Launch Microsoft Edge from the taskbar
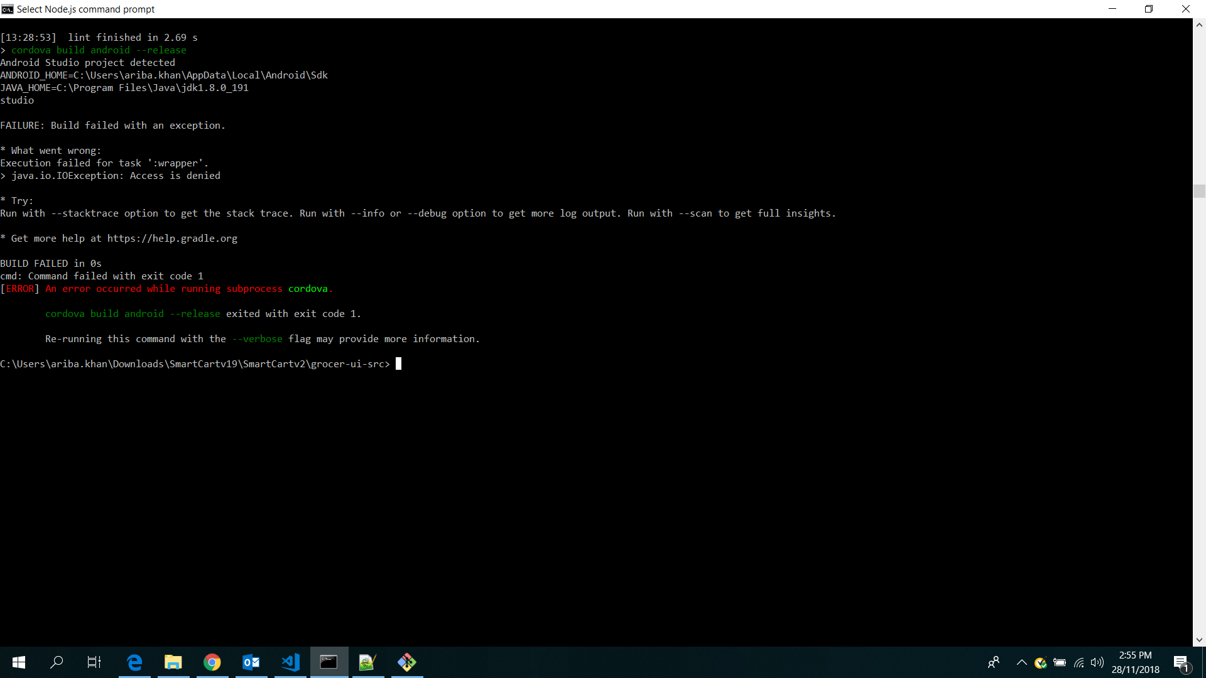Image resolution: width=1206 pixels, height=678 pixels. coord(134,662)
